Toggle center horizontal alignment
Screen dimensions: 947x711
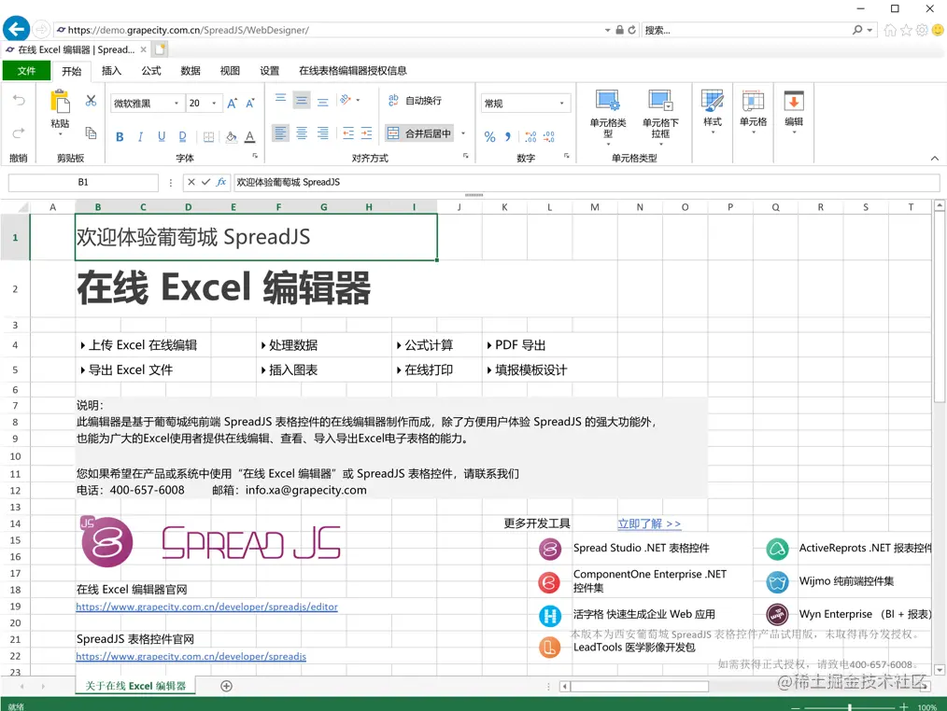click(x=302, y=132)
